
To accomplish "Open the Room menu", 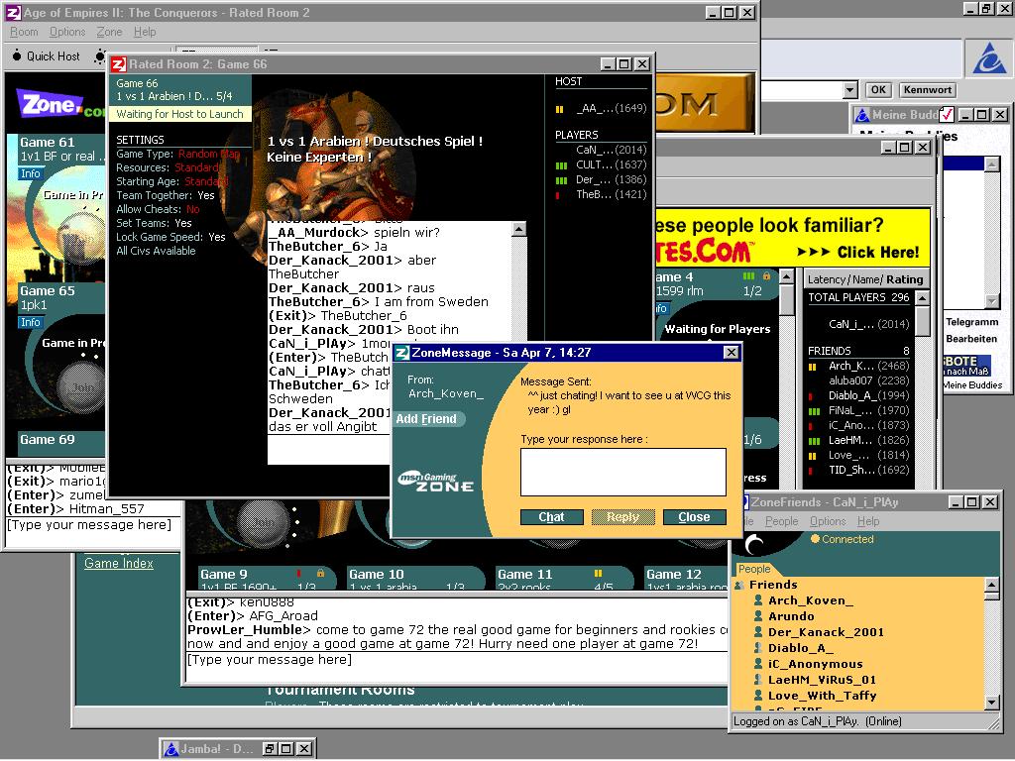I will click(x=24, y=32).
